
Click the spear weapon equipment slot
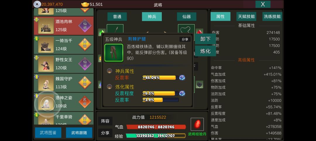coord(115,28)
